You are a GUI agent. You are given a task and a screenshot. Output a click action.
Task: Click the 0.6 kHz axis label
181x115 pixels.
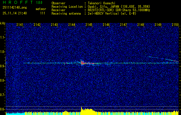click(2, 109)
